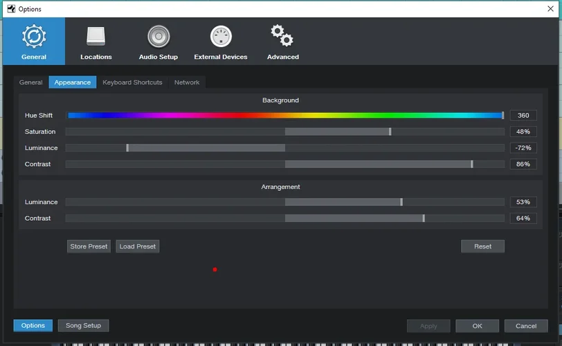Click the Store Preset button
This screenshot has width=562, height=346.
[89, 246]
